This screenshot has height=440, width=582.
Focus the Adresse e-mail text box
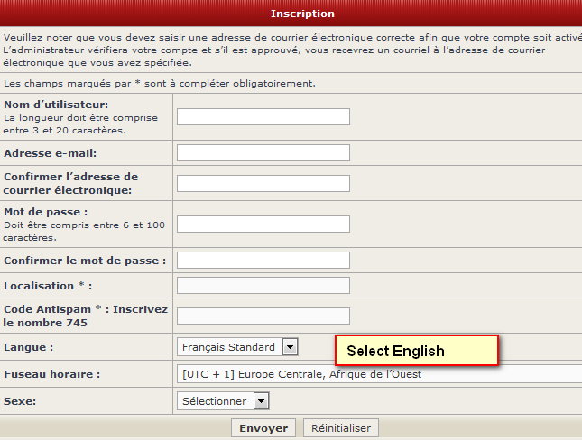(x=263, y=152)
